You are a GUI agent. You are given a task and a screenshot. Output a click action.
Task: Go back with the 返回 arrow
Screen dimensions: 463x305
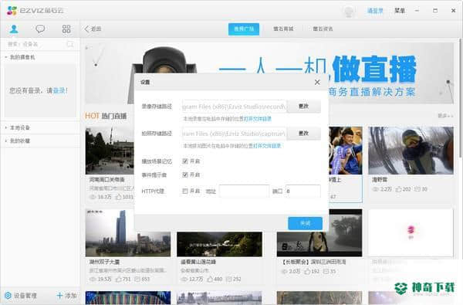pos(93,29)
